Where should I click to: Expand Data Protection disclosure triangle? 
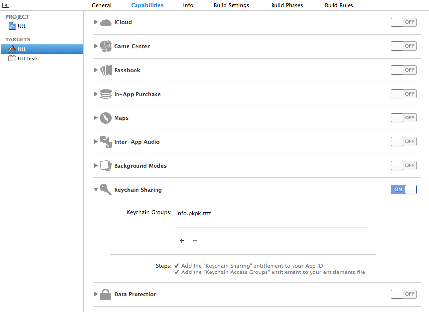click(x=96, y=294)
